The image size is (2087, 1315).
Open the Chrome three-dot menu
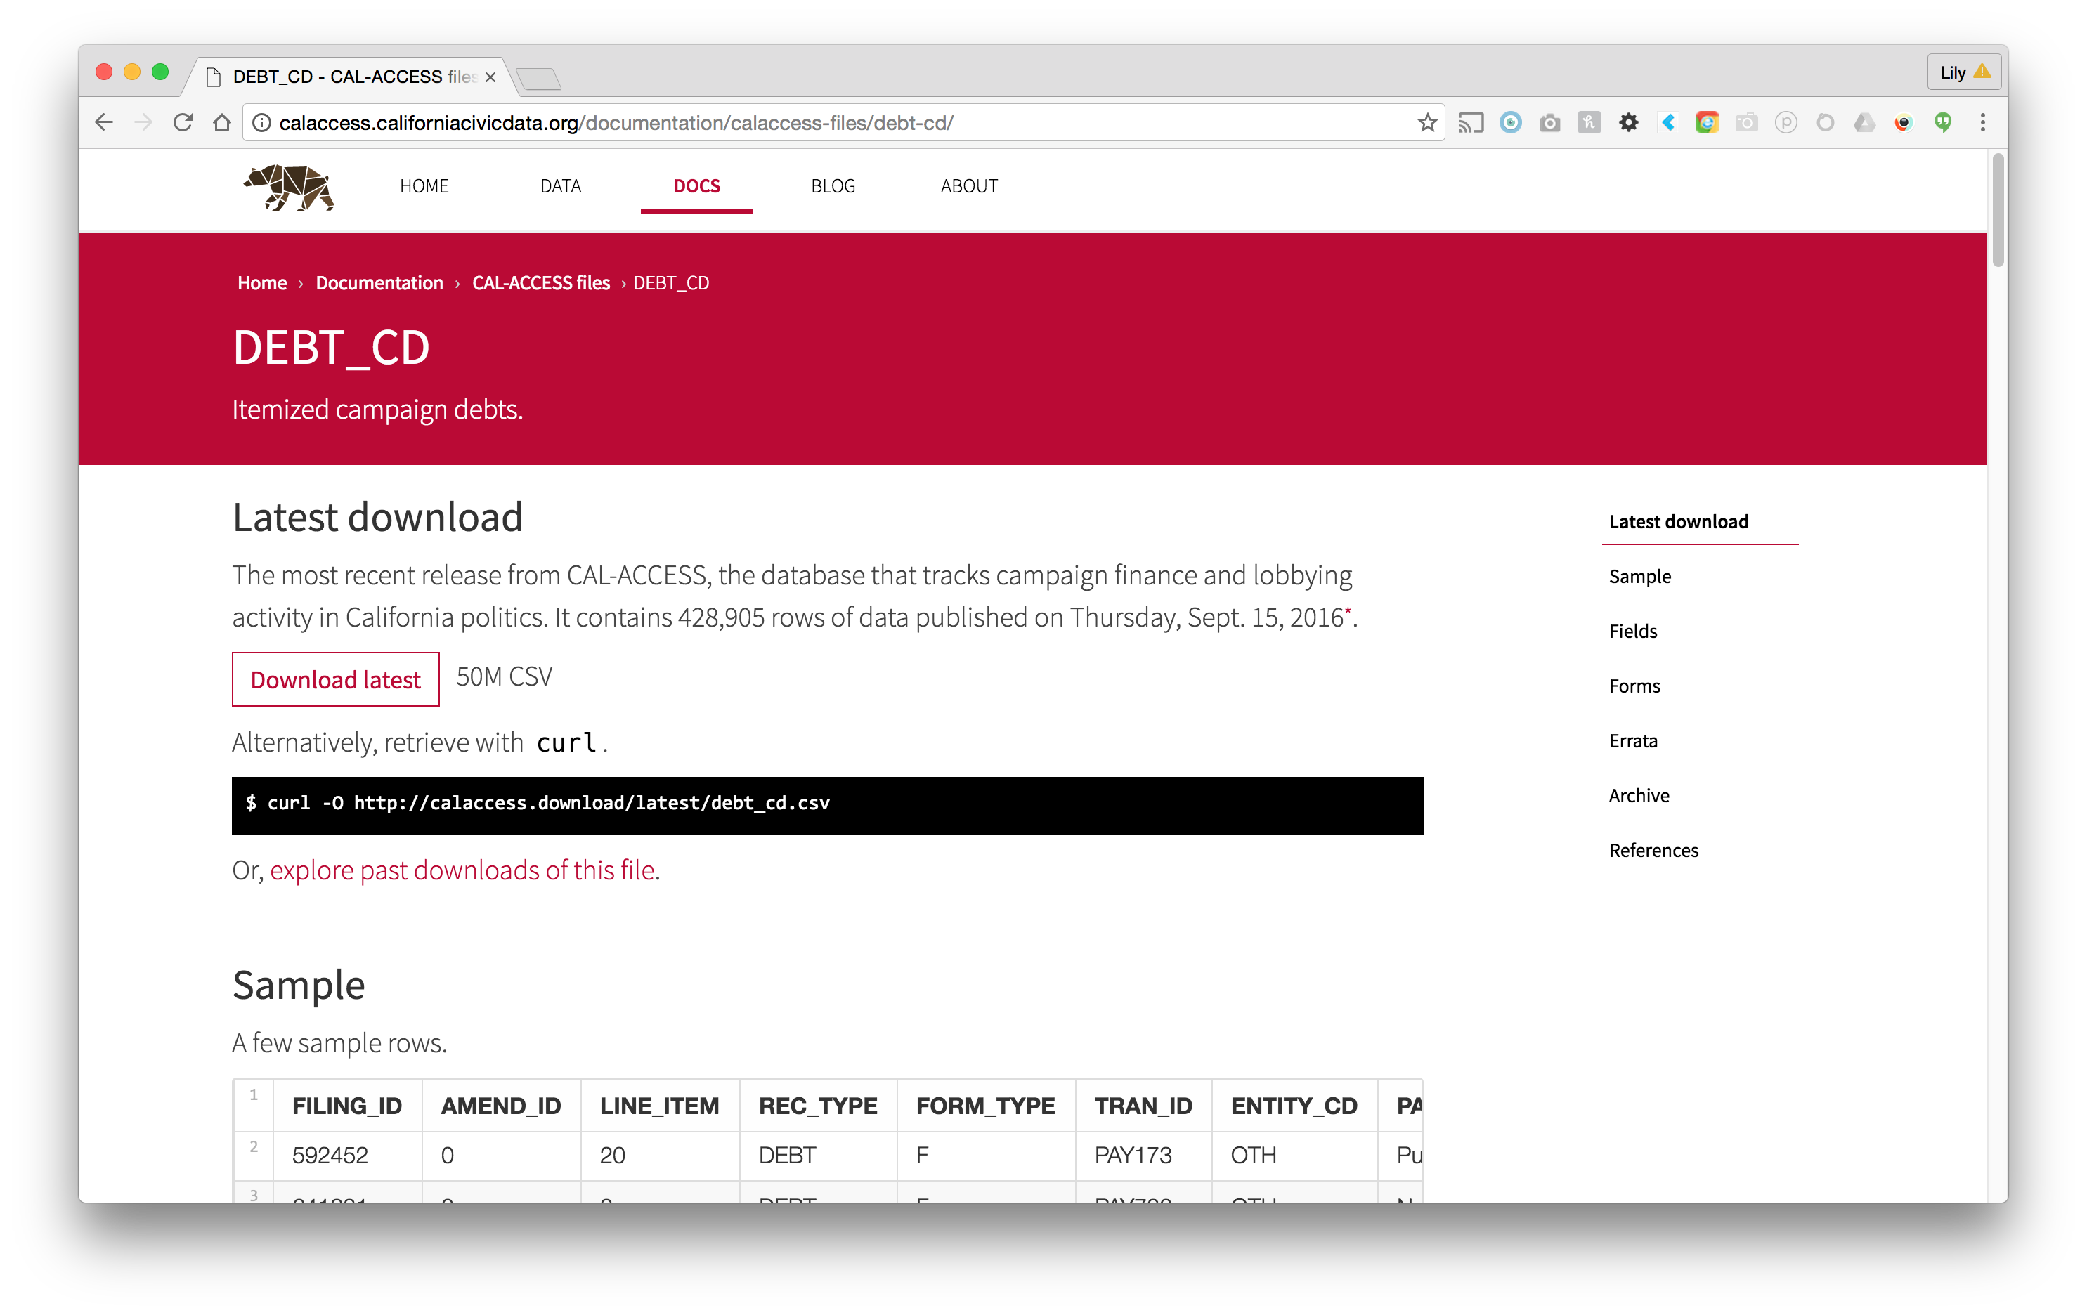click(x=1982, y=123)
